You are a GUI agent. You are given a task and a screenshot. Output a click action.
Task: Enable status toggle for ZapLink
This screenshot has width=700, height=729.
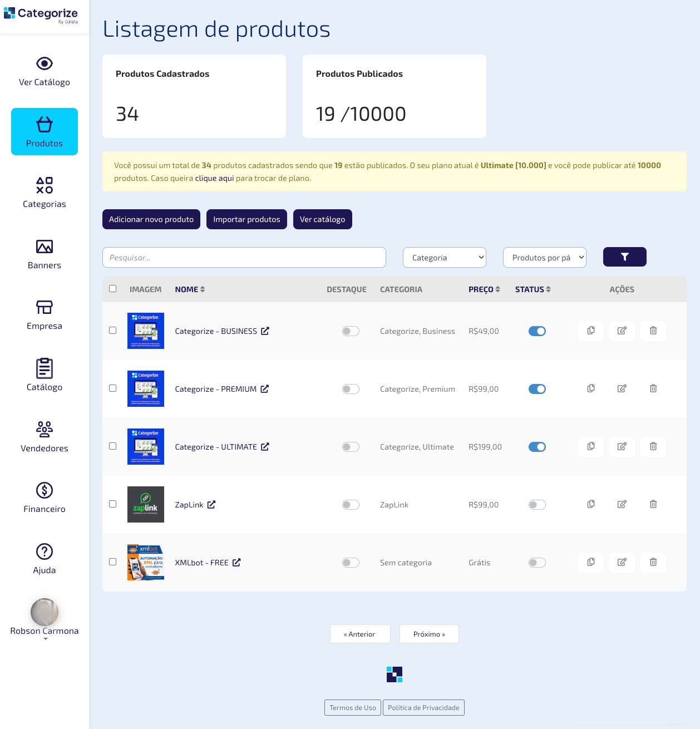[537, 505]
